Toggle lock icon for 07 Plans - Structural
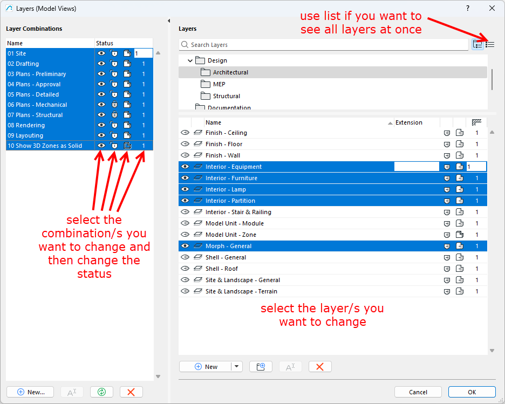Image resolution: width=505 pixels, height=404 pixels. coord(114,115)
